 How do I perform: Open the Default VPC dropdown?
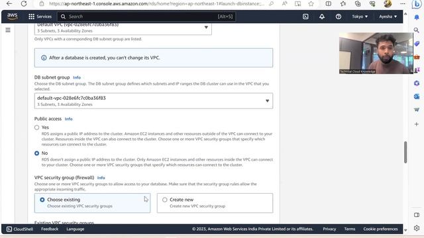[x=123, y=28]
